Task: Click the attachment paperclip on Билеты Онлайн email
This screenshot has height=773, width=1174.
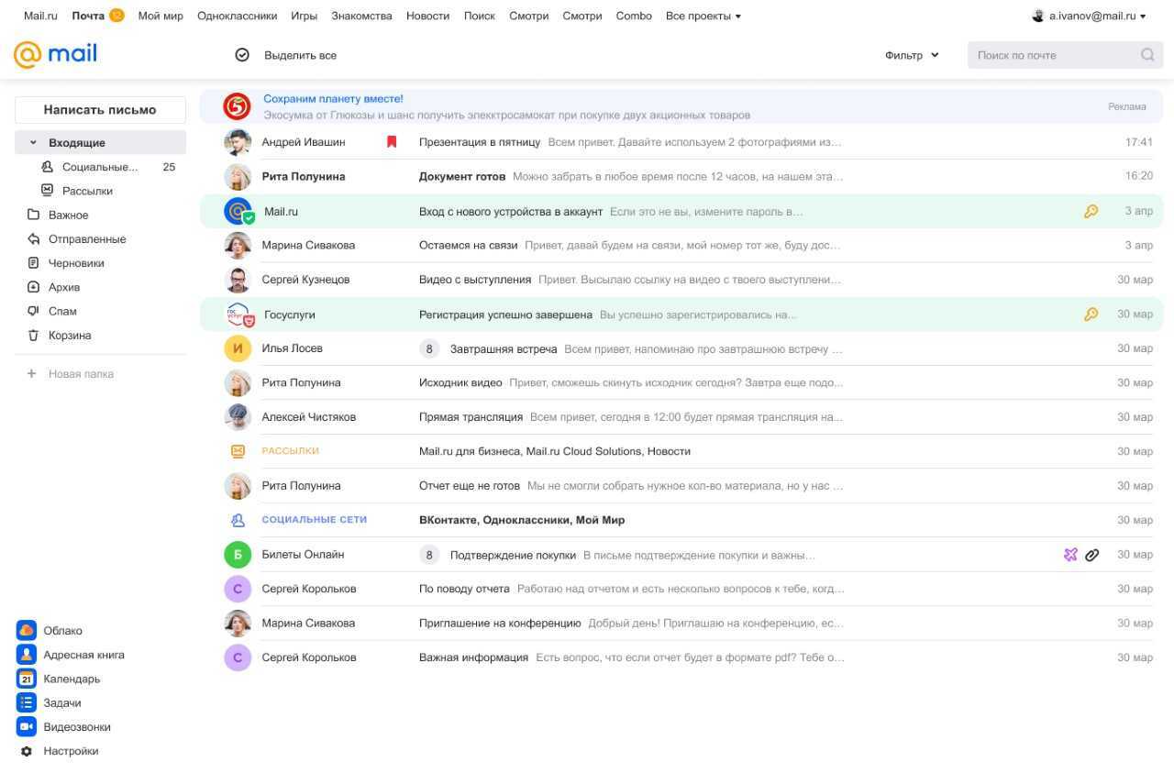Action: click(x=1091, y=555)
